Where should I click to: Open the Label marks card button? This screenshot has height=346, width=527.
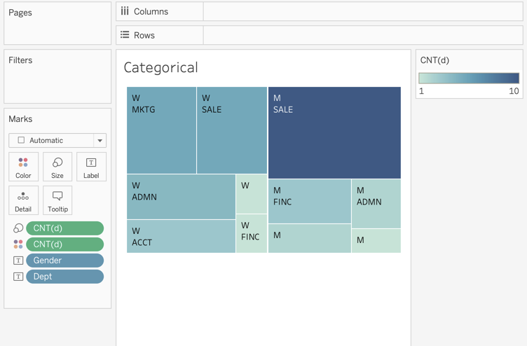pyautogui.click(x=91, y=167)
